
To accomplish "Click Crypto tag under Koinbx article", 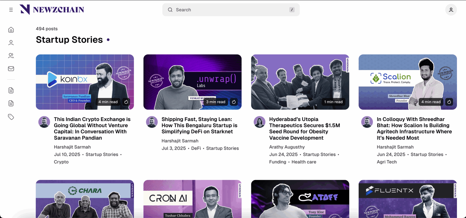I will tap(61, 162).
